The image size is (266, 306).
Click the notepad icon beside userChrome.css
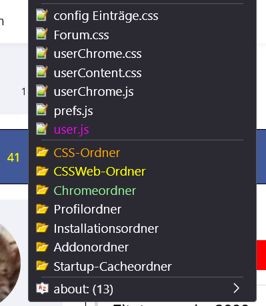coord(42,53)
